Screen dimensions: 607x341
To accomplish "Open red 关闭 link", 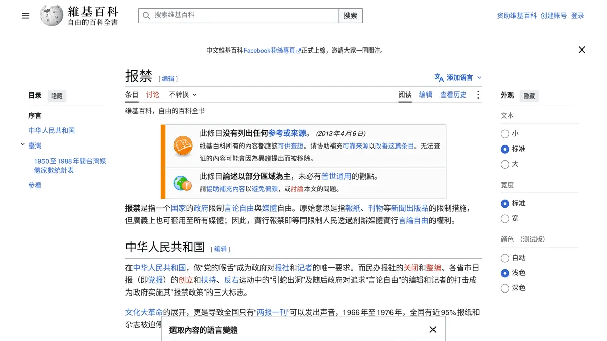I will click(x=411, y=268).
